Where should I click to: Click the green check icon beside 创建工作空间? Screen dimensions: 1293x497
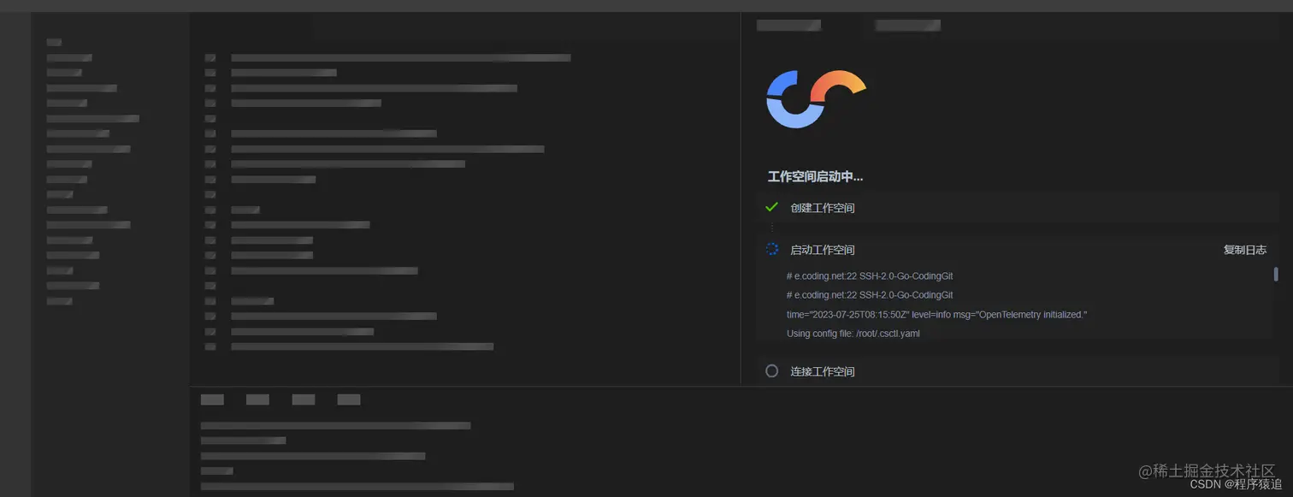(x=771, y=207)
